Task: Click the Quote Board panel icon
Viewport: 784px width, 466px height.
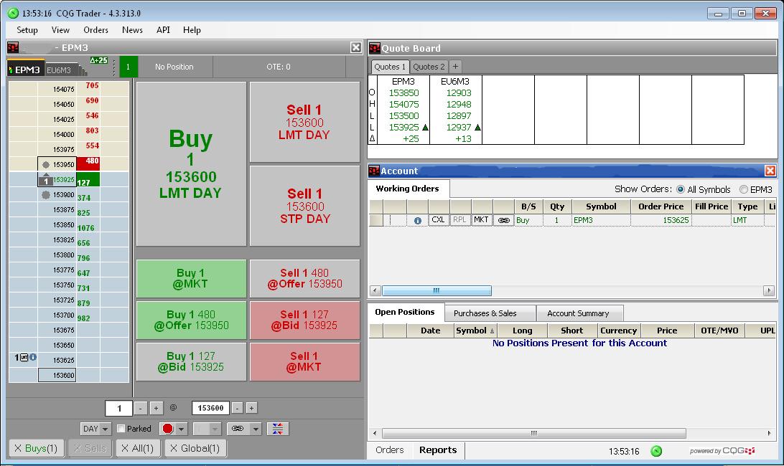Action: [374, 48]
